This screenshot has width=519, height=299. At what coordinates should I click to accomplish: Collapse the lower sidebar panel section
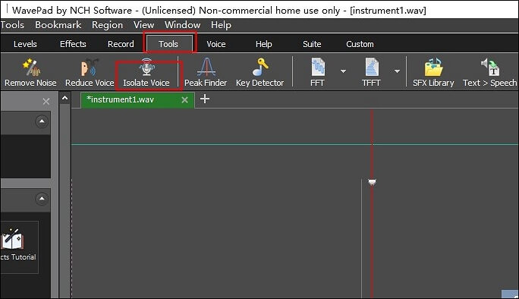[42, 199]
